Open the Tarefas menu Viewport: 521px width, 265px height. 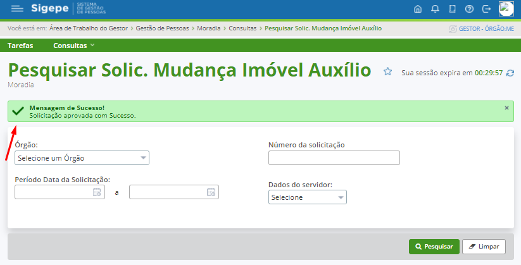click(x=20, y=46)
